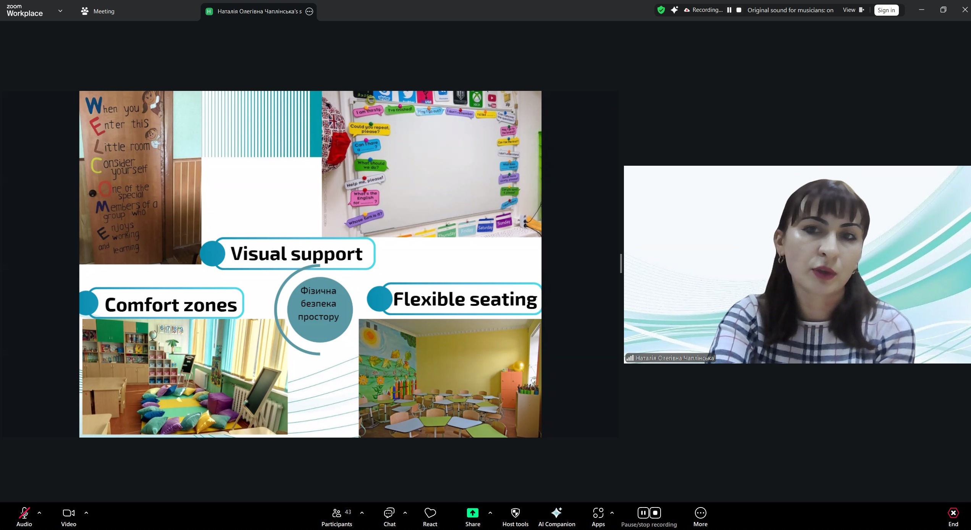Viewport: 971px width, 530px height.
Task: Click the green encryption shield icon
Action: [661, 10]
